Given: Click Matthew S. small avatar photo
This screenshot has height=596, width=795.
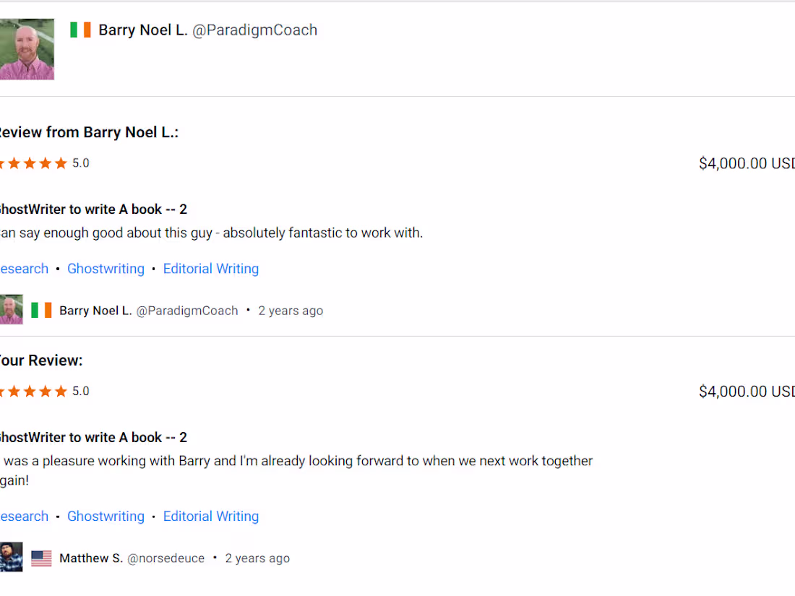Looking at the screenshot, I should pyautogui.click(x=11, y=557).
